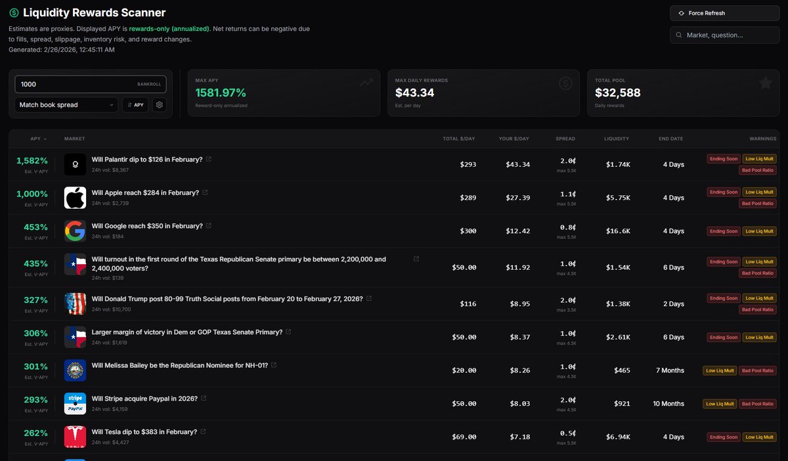Click Low Liq Mult badge on Google row
Screen dimensions: 788x461
coord(759,231)
